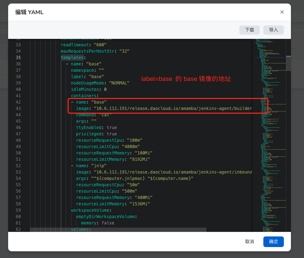The height and width of the screenshot is (258, 304).
Task: Click line number 35
Action: click(x=18, y=58)
